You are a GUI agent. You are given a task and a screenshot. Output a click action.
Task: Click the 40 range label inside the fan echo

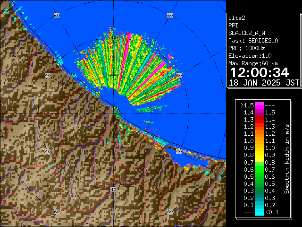tap(113, 37)
